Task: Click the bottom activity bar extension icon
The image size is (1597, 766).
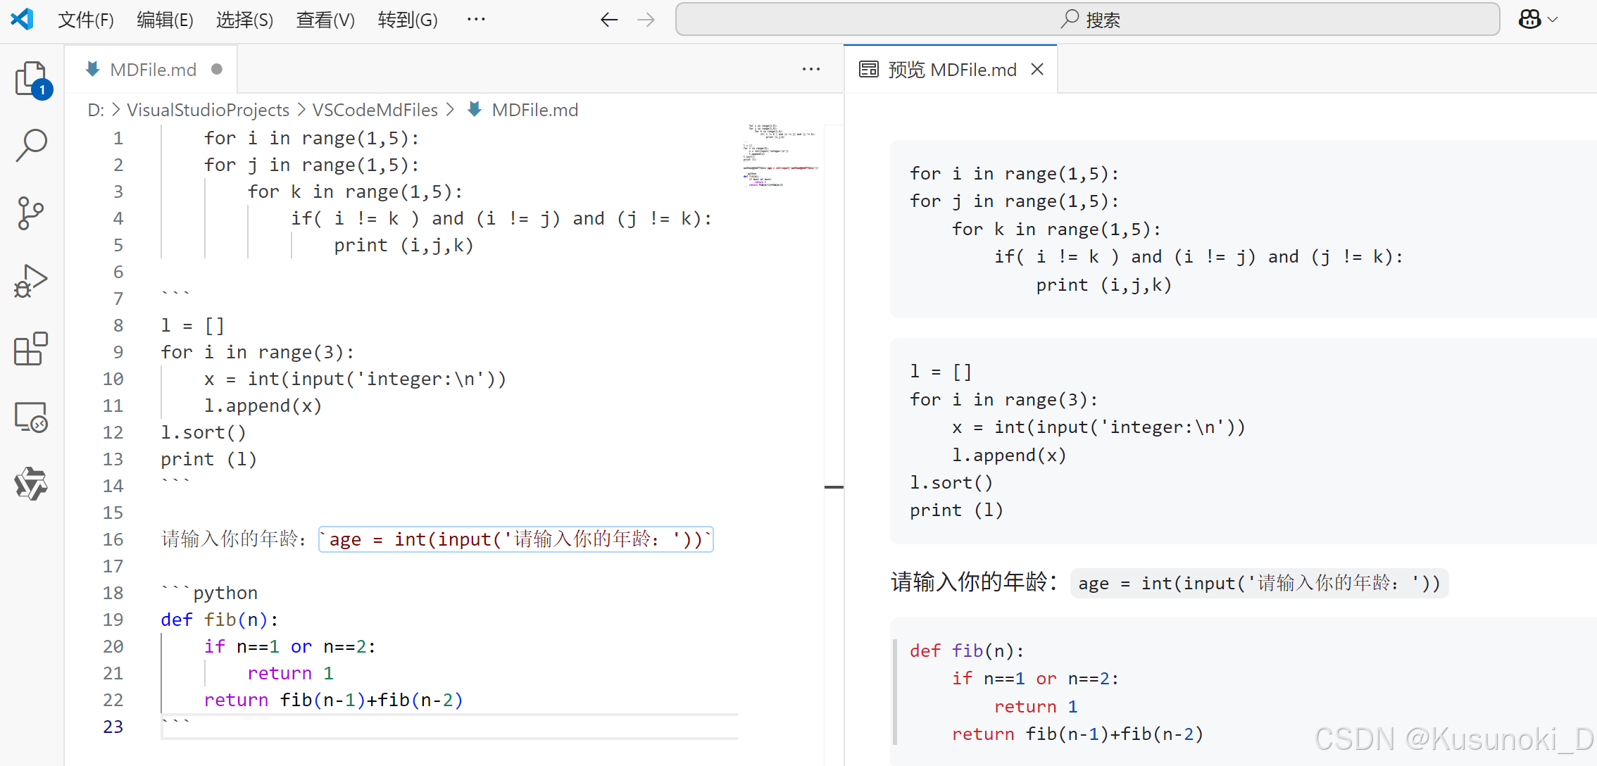Action: 31,484
